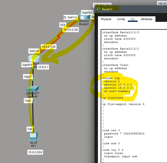Viewport: 167px width, 163px height.
Task: Click the Router1 window title text
Action: (107, 9)
